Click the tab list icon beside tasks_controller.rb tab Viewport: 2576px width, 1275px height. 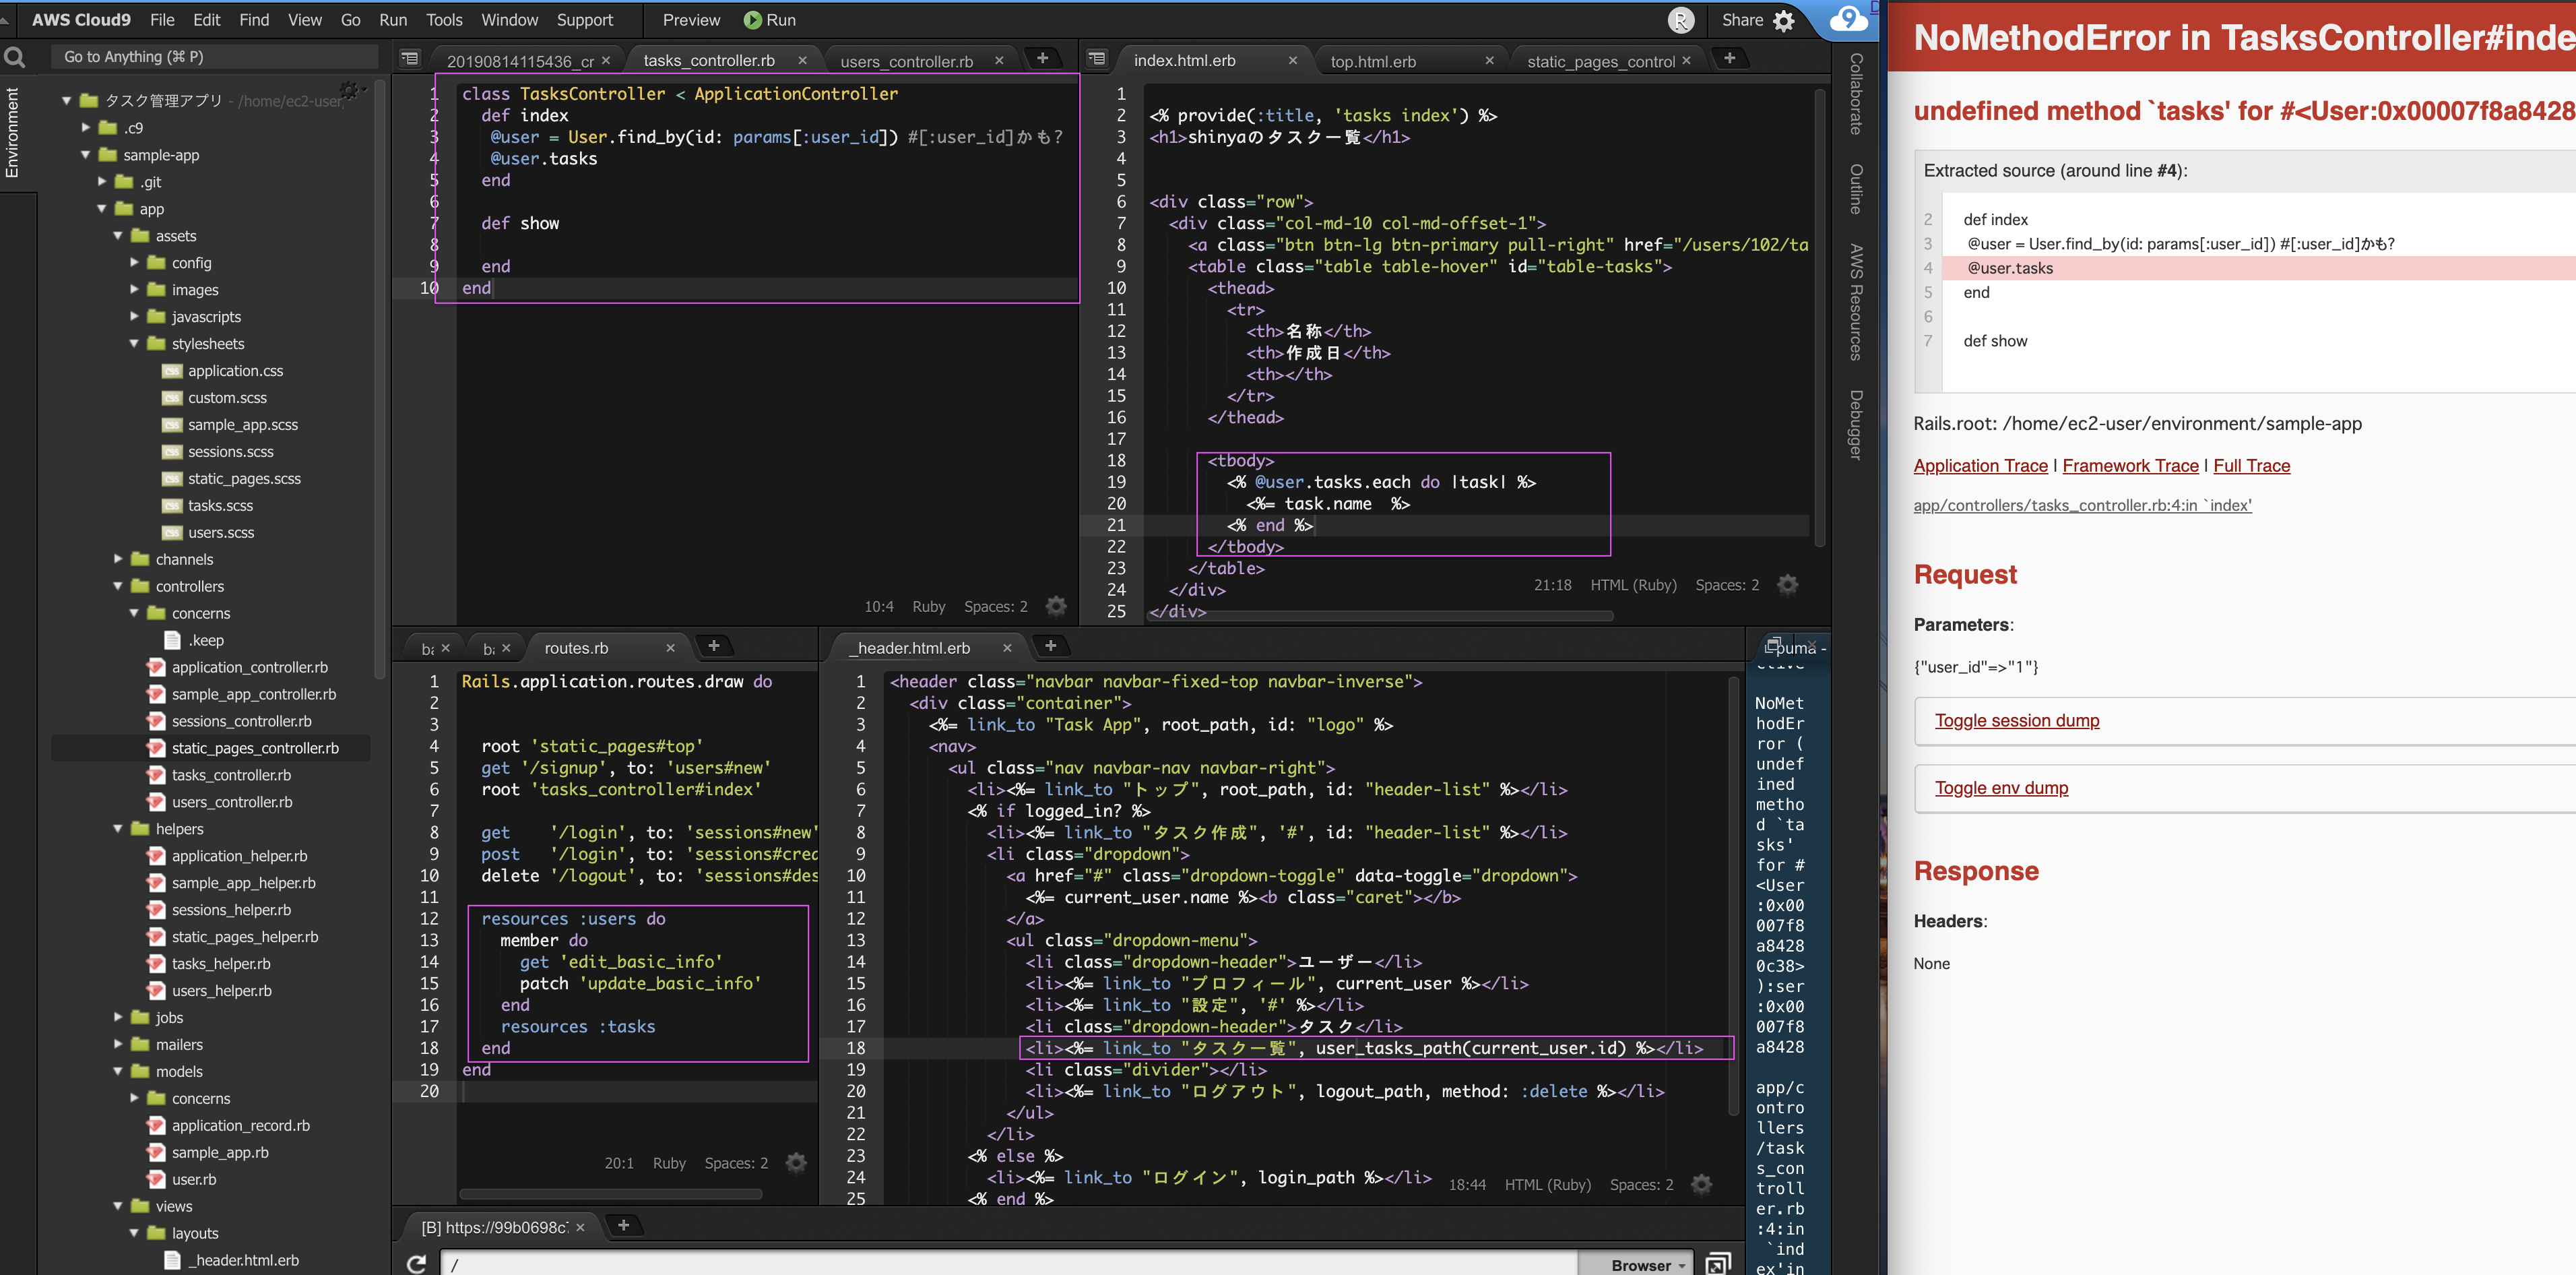[410, 59]
